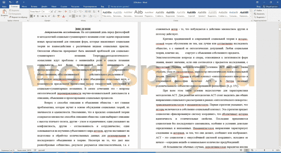This screenshot has width=281, height=153.
Task: Open line spacing dropdown
Action: 87,16
